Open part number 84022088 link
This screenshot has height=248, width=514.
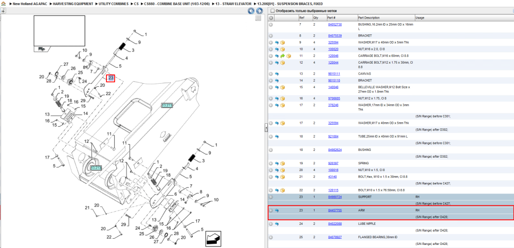coord(335,224)
